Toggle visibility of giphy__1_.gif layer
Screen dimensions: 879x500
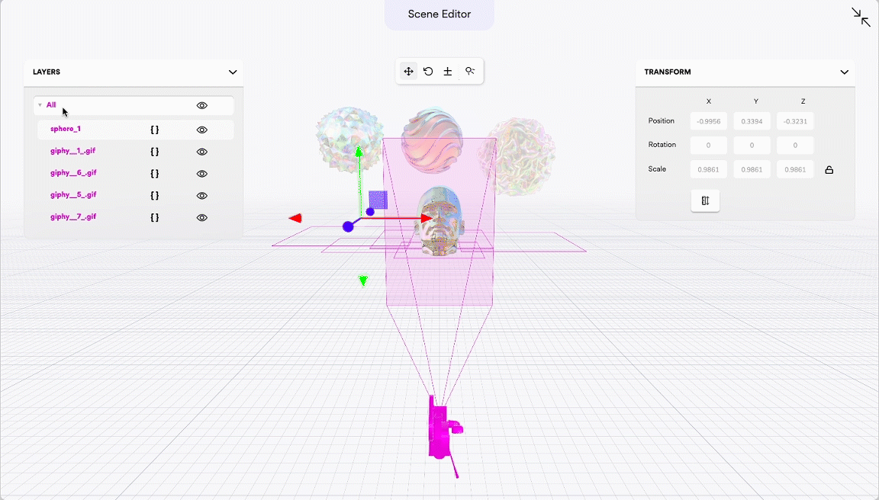pos(202,152)
